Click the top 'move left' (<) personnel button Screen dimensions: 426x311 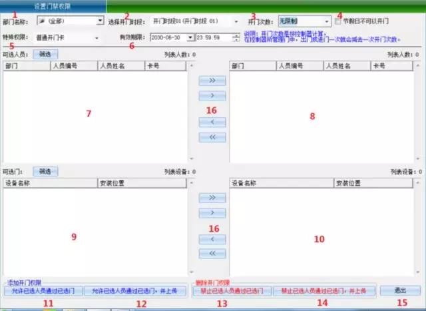tap(212, 122)
